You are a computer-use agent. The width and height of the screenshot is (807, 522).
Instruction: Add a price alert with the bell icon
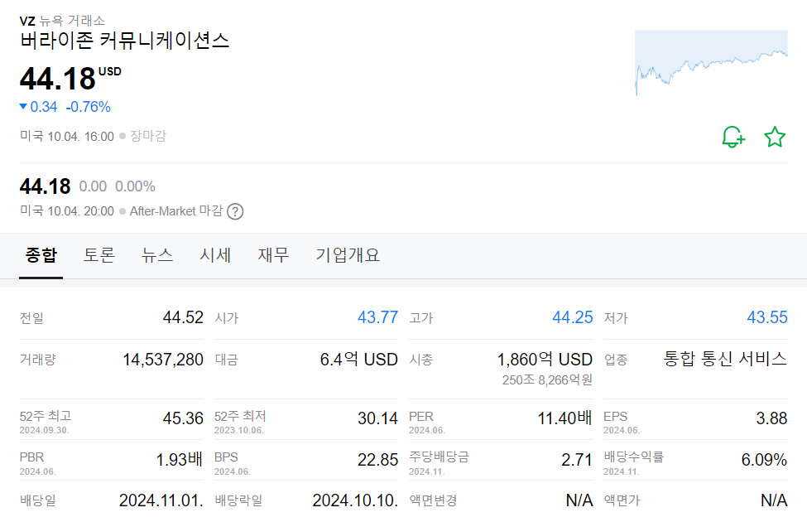[x=733, y=137]
